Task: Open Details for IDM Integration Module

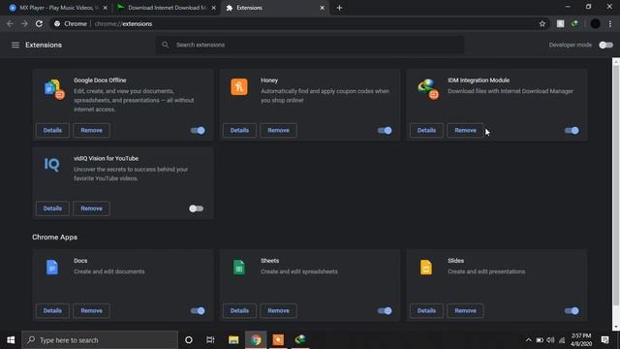Action: [x=426, y=130]
